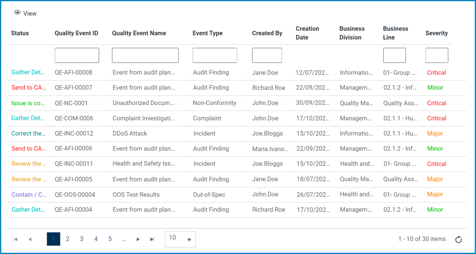This screenshot has width=476, height=254.
Task: Select the QE-INC-00012 cell
Action: [x=74, y=133]
